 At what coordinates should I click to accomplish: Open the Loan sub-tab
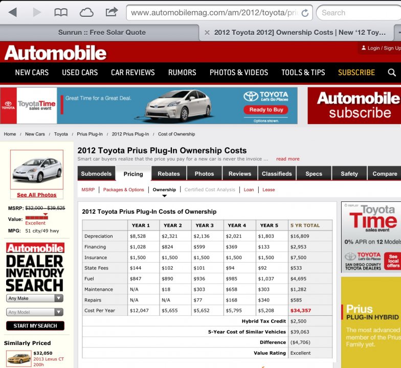click(249, 190)
